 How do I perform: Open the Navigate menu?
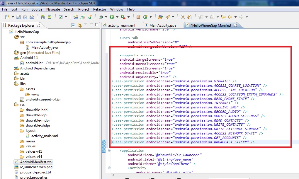(53, 9)
